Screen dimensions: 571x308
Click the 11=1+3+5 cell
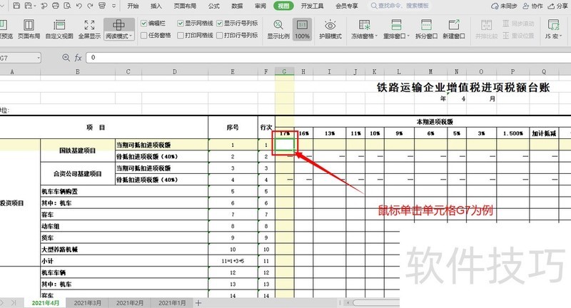(233, 261)
